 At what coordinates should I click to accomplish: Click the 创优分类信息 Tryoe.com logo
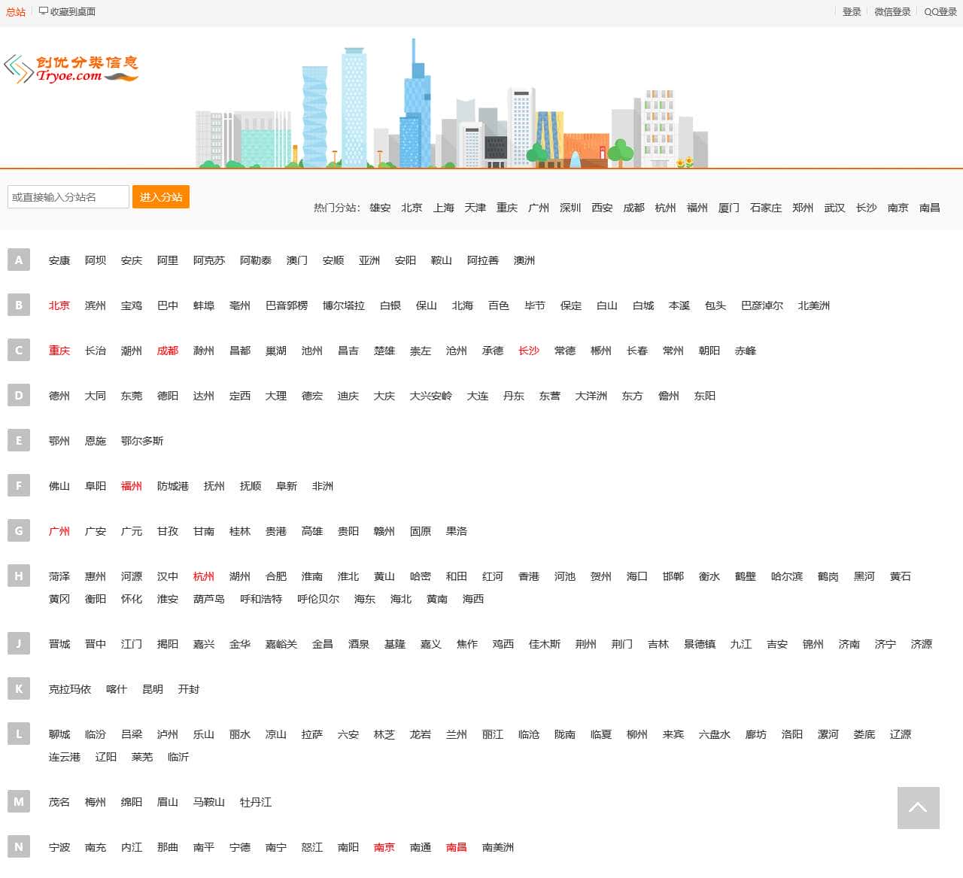click(71, 68)
